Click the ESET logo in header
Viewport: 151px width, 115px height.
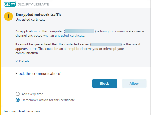10,4
